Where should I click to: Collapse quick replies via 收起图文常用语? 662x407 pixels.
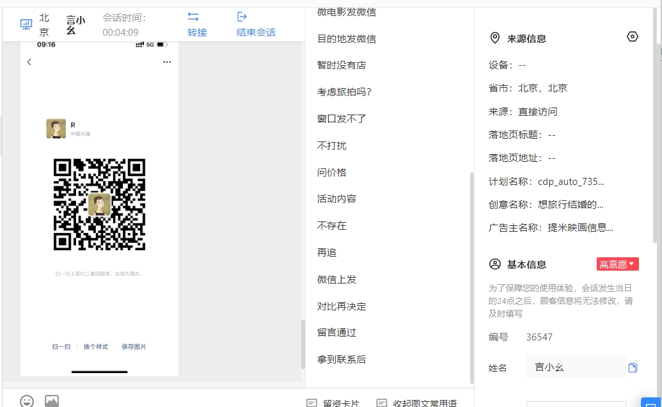[x=416, y=403]
